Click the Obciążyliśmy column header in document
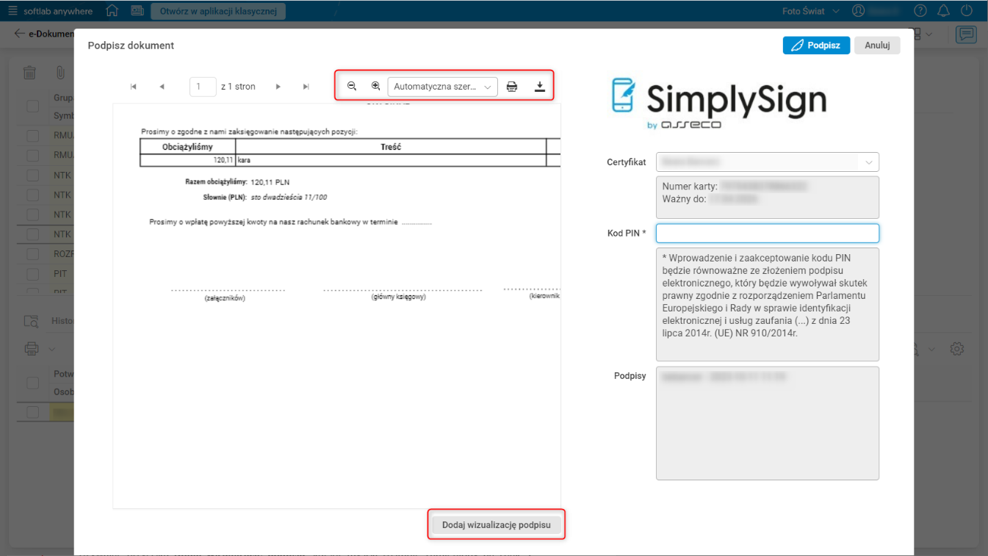Image resolution: width=988 pixels, height=556 pixels. [x=187, y=147]
